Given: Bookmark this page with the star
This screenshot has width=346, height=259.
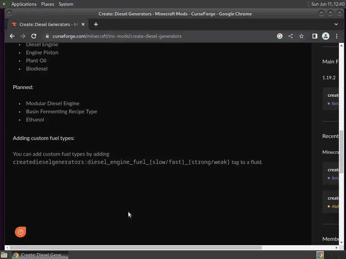Looking at the screenshot, I should coord(301,36).
